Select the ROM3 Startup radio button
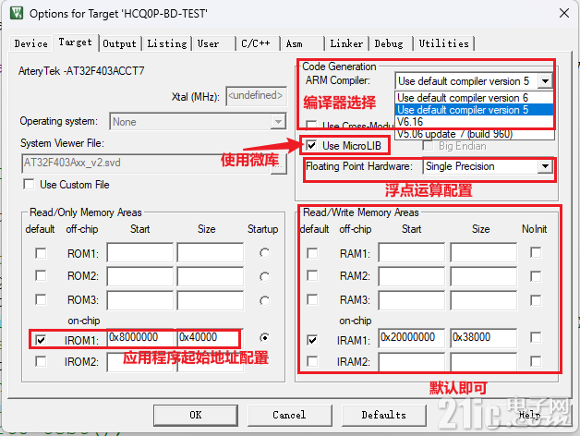Screen dimensions: 580x436 click(x=264, y=301)
